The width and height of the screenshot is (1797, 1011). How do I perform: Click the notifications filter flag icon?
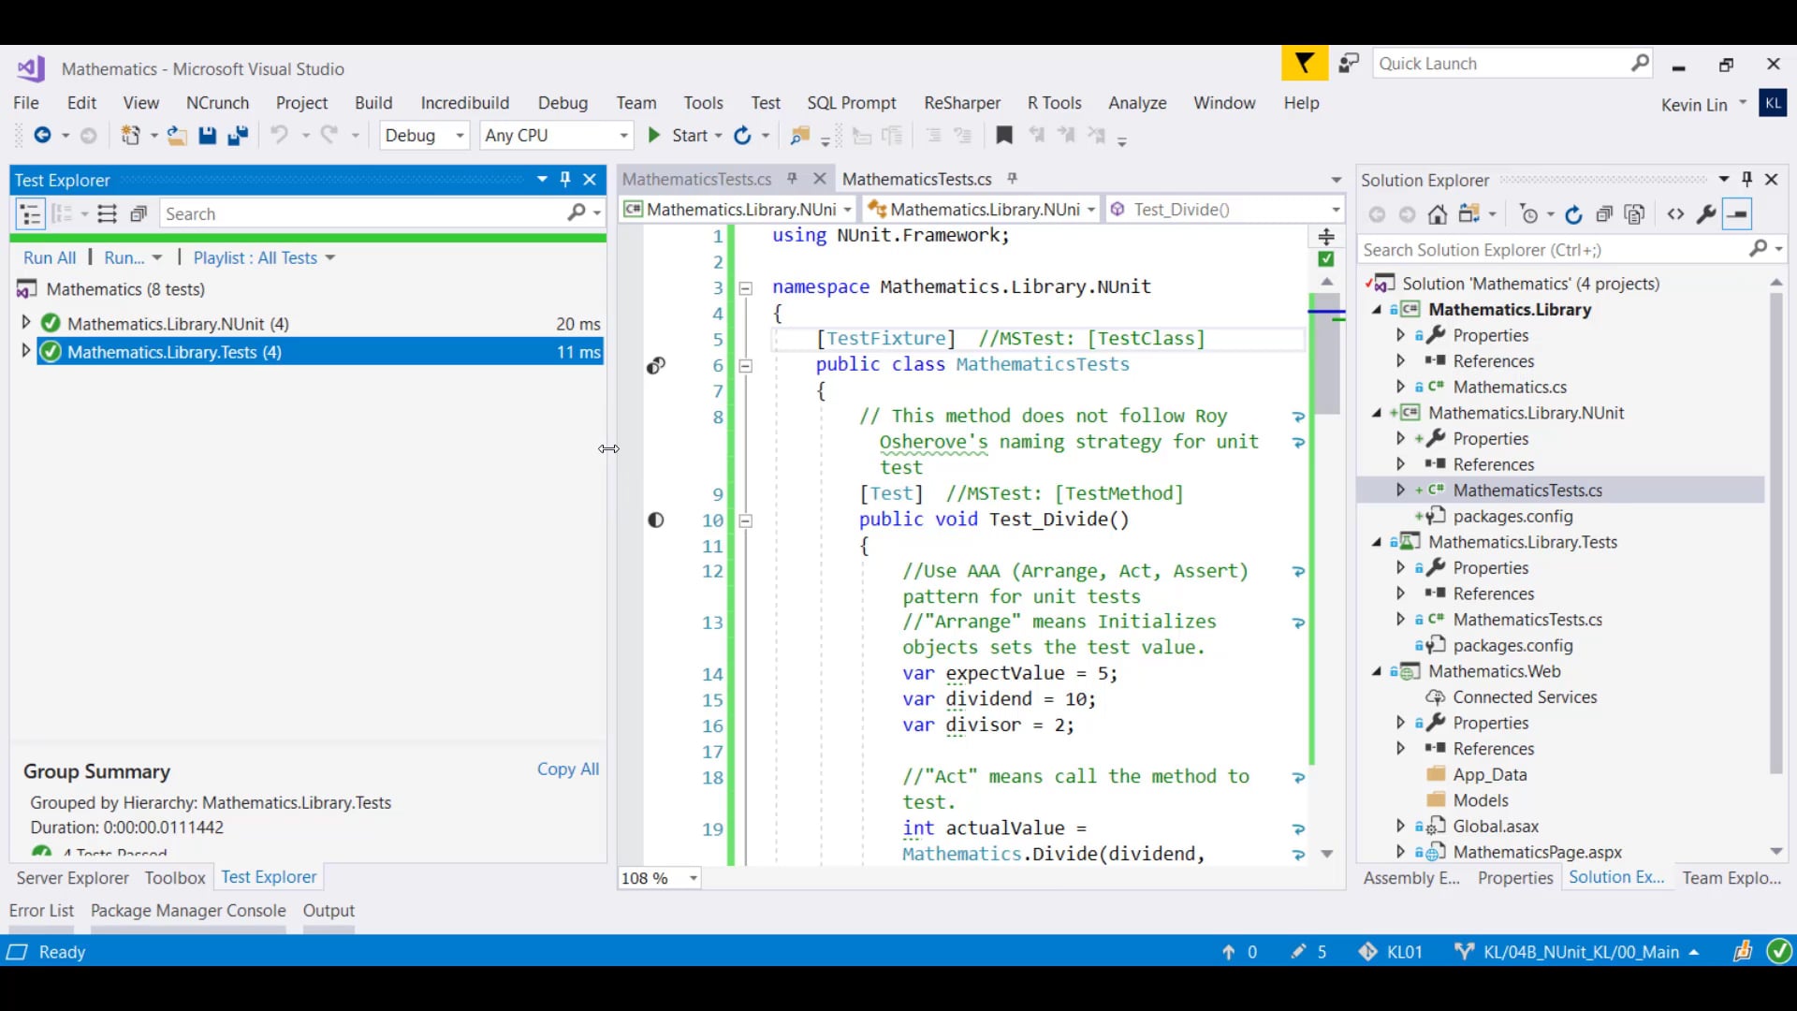click(x=1304, y=64)
